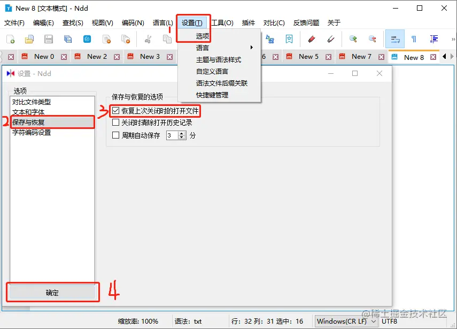This screenshot has width=457, height=329.
Task: Select 字符编码设置 in options list
Action: tap(52, 133)
